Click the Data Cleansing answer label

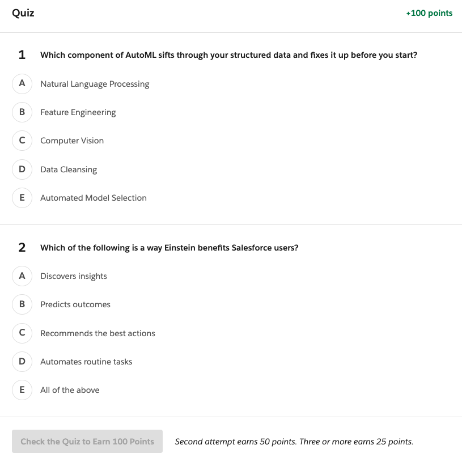[x=69, y=169]
